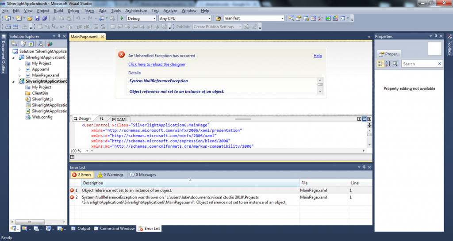Click the Search field in Properties panel

pyautogui.click(x=422, y=64)
